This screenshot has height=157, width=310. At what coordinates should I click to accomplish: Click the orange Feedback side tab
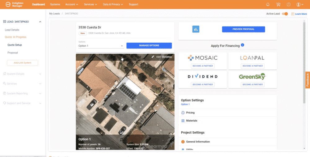[x=308, y=80]
